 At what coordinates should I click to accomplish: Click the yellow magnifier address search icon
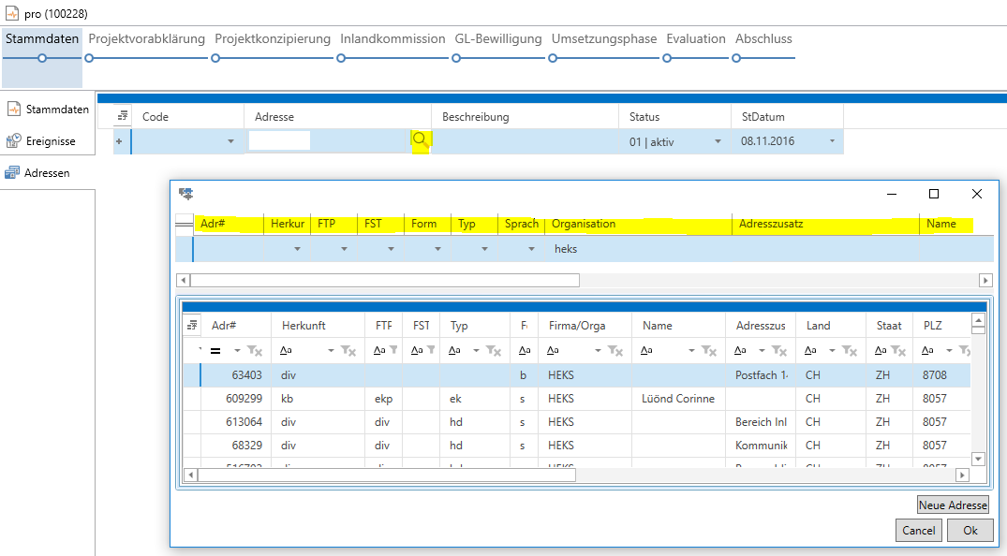(421, 140)
